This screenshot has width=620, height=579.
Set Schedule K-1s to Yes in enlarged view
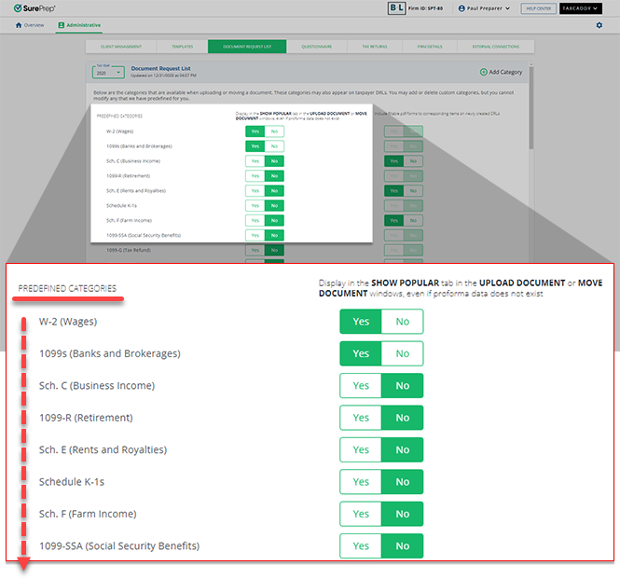tap(361, 482)
